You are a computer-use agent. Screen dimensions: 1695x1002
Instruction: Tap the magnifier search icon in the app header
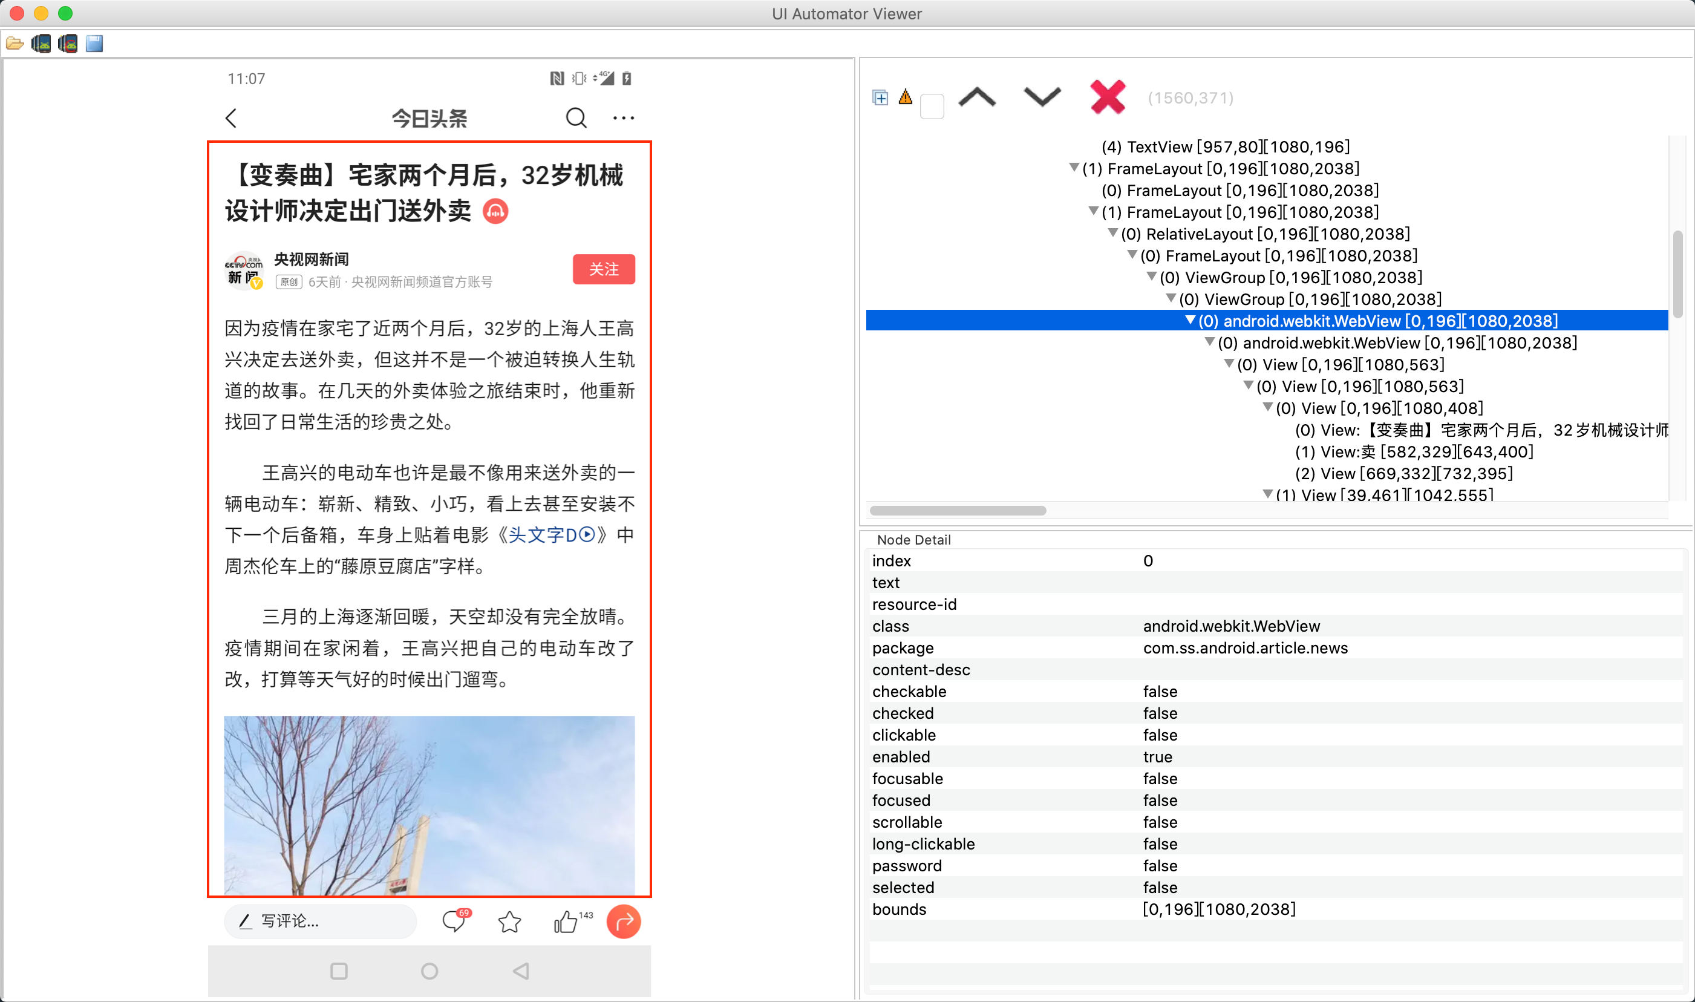point(576,118)
